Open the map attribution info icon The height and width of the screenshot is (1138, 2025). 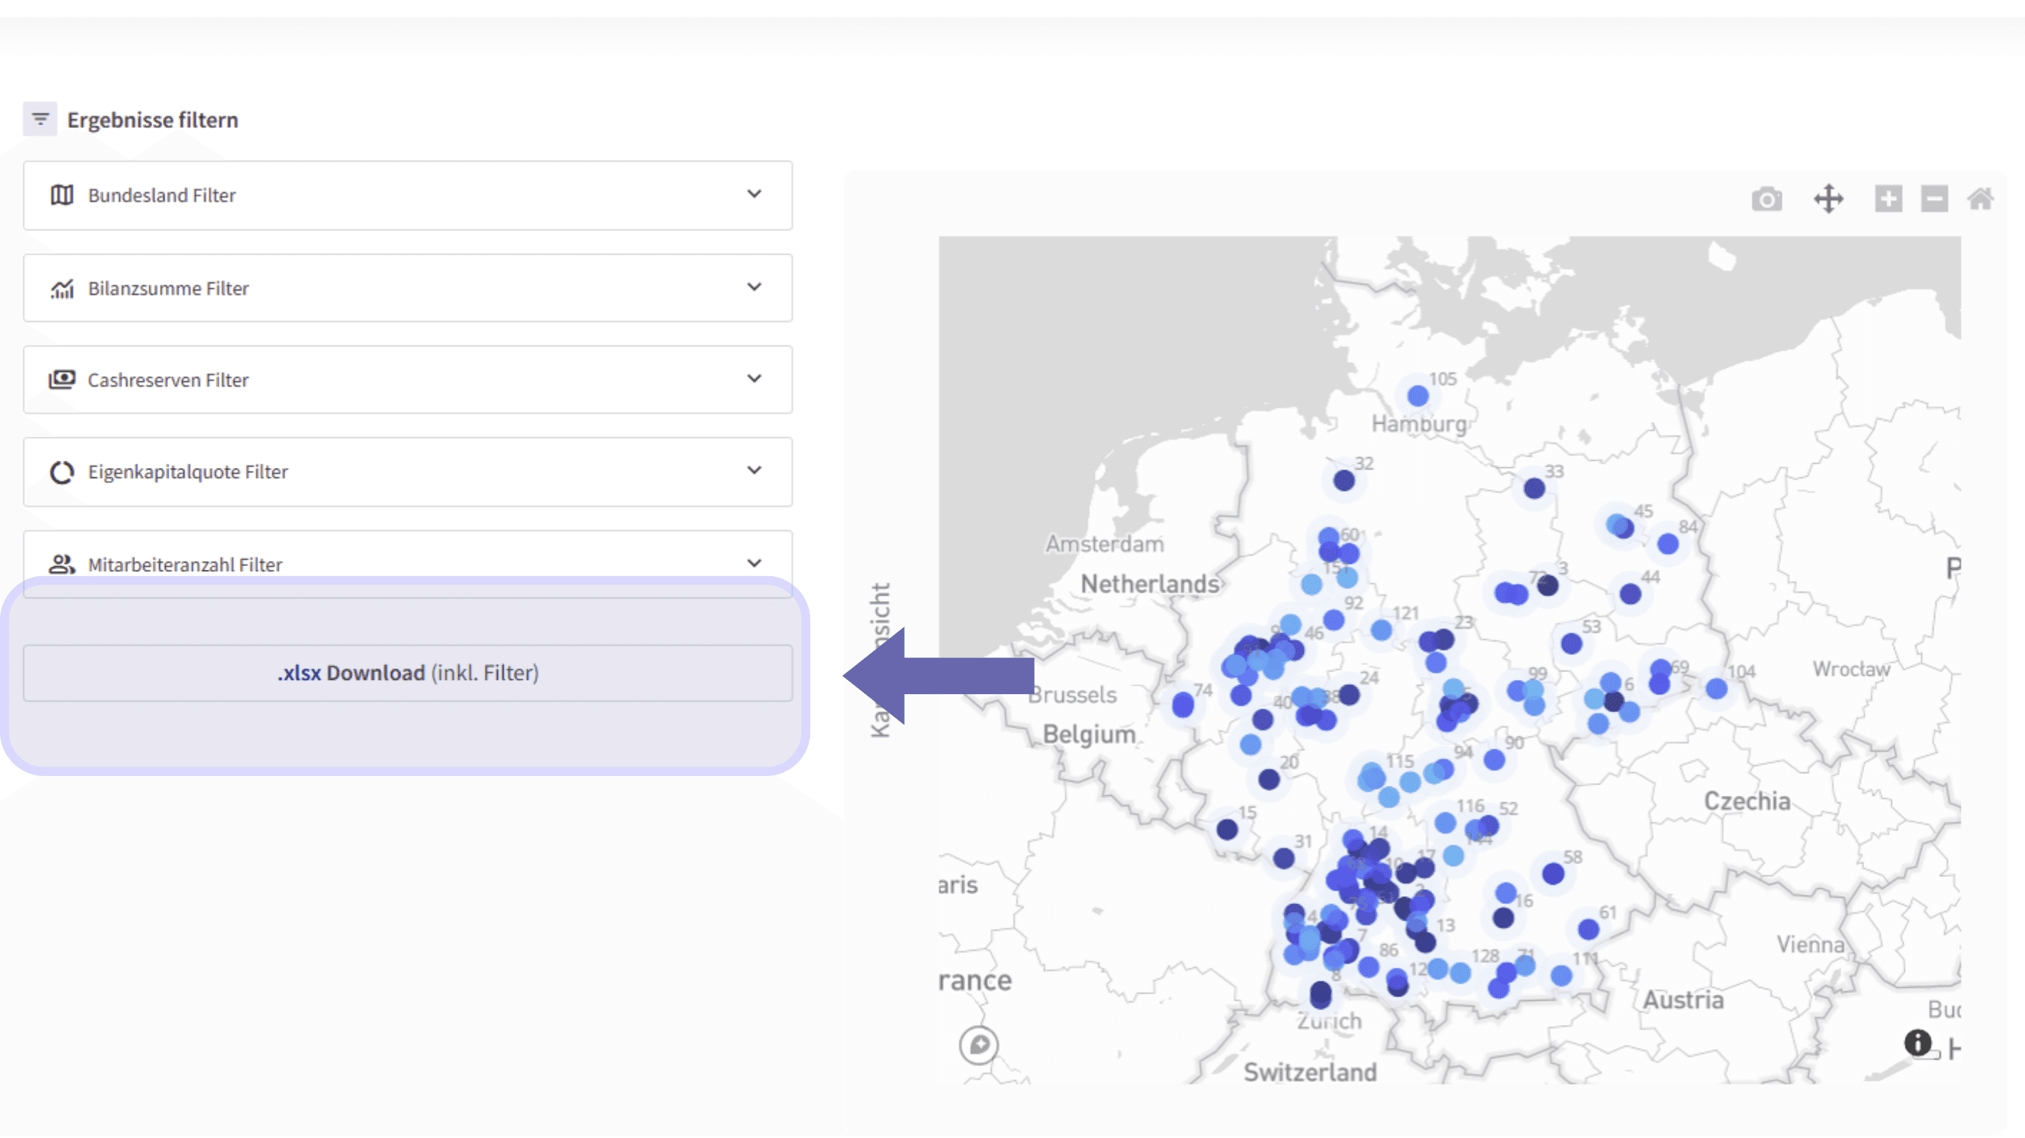tap(1918, 1043)
